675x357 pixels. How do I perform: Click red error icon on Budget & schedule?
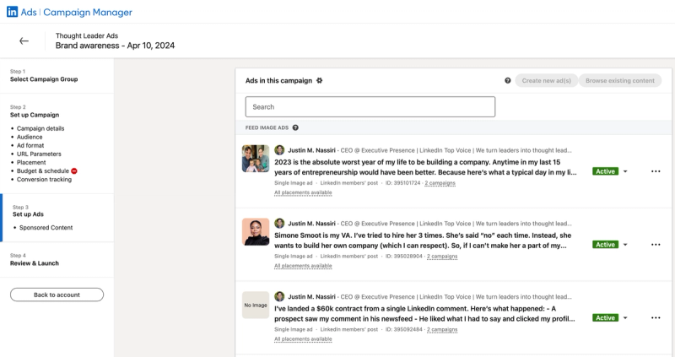(x=74, y=171)
